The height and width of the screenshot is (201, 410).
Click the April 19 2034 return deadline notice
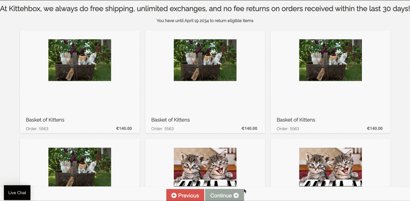point(205,20)
